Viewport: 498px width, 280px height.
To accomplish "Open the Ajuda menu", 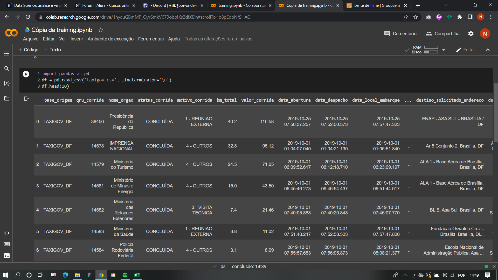I will [174, 39].
